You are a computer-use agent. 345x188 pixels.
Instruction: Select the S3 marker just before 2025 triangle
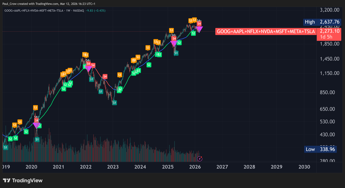[x=171, y=30]
